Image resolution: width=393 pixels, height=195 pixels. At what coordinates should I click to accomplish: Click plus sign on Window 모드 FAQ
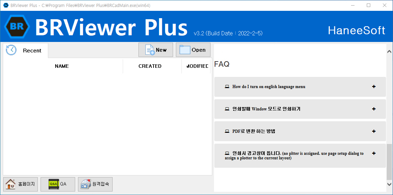[x=374, y=109]
